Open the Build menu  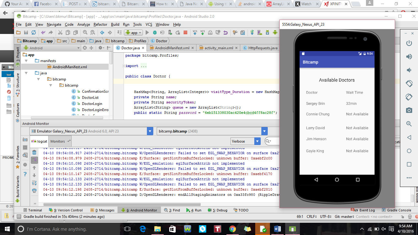click(115, 24)
